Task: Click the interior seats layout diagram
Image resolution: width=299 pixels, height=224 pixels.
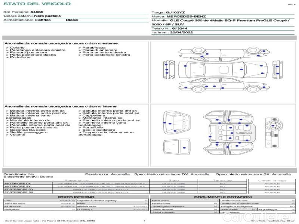Action: click(229, 133)
